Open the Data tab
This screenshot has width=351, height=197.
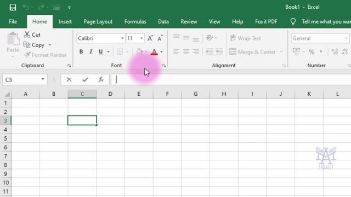pyautogui.click(x=163, y=22)
